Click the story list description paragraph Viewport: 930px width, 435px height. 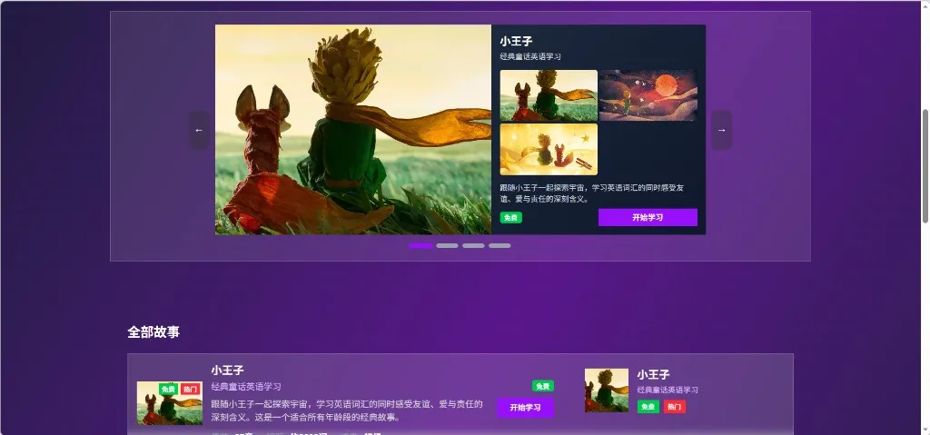pos(347,410)
